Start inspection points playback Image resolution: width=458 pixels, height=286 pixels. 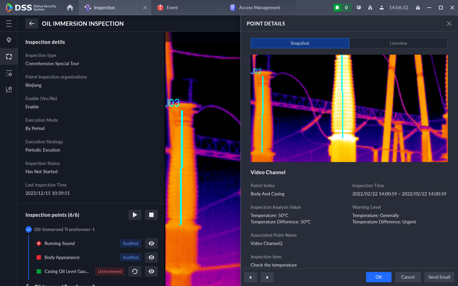coord(135,215)
